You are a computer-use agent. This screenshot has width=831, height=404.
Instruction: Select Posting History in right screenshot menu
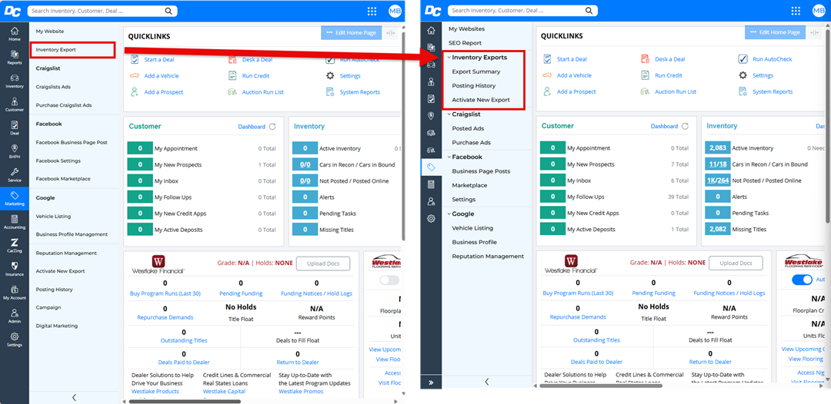(474, 86)
